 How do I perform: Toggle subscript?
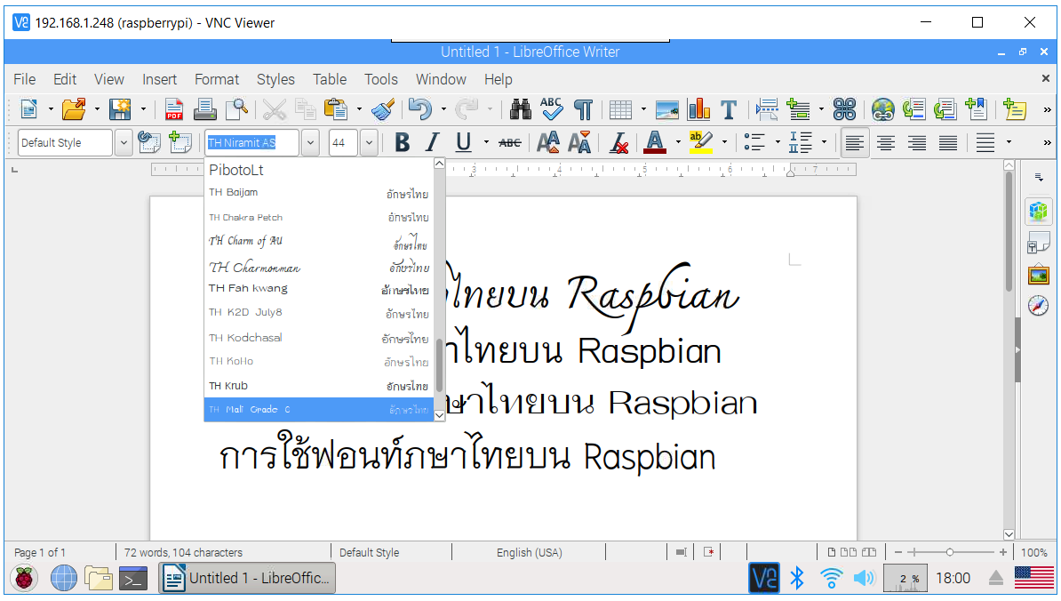click(580, 142)
